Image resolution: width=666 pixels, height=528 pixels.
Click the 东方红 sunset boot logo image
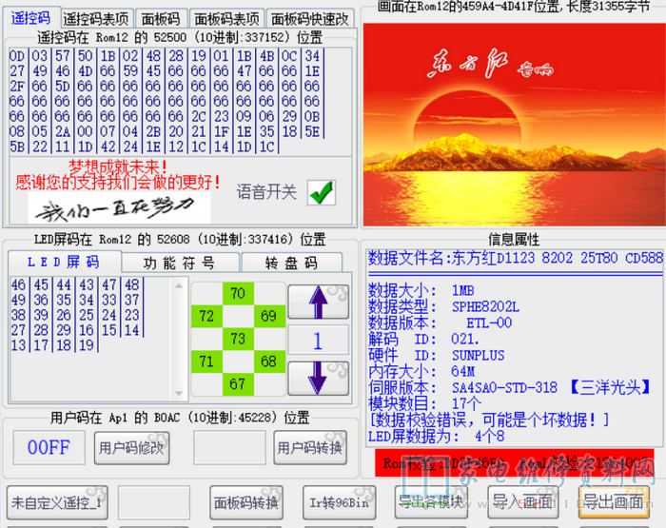[x=515, y=125]
